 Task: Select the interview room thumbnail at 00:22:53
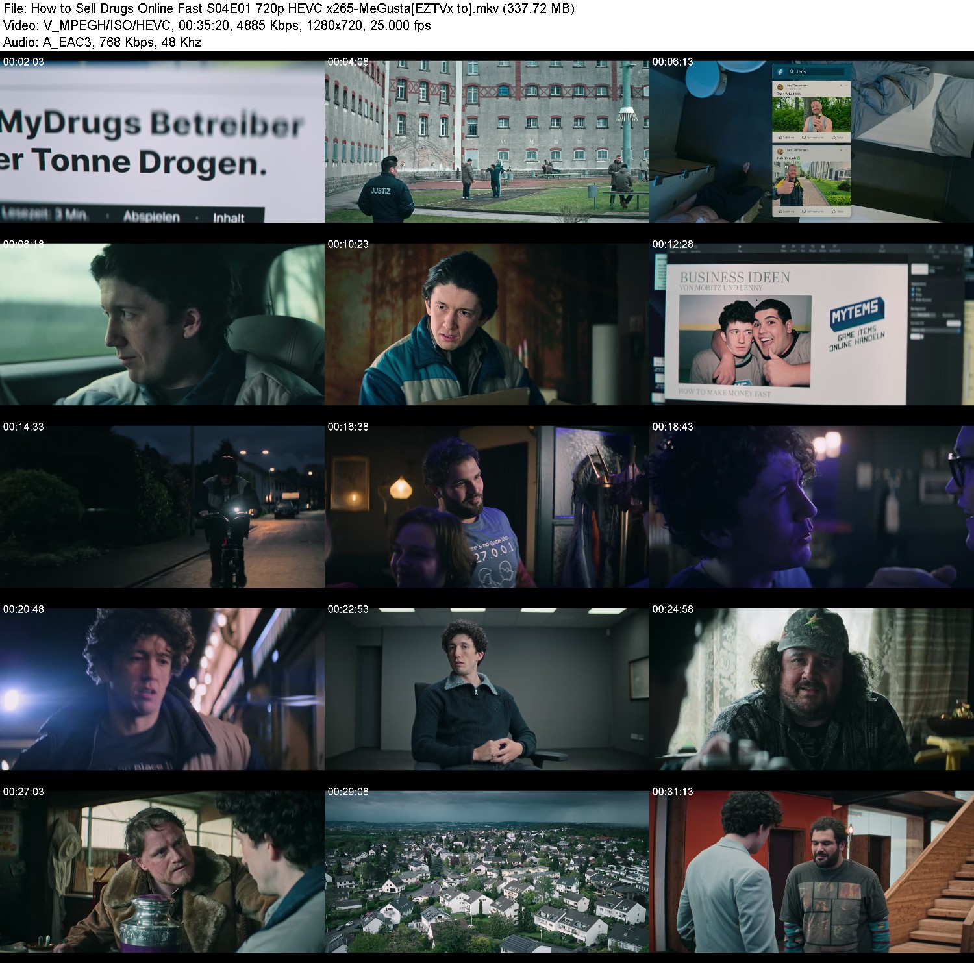coord(487,689)
